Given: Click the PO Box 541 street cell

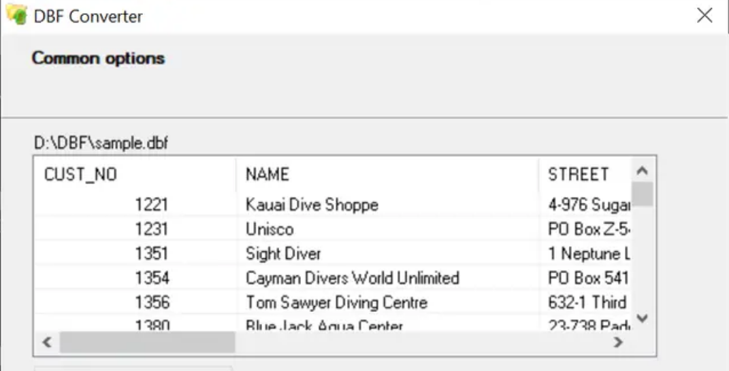Looking at the screenshot, I should tap(588, 278).
